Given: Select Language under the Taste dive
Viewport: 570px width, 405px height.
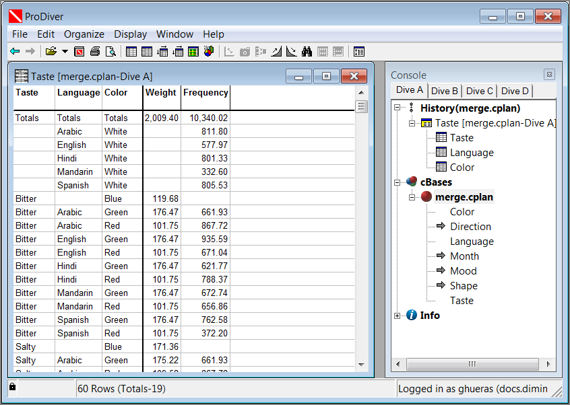Looking at the screenshot, I should 472,152.
